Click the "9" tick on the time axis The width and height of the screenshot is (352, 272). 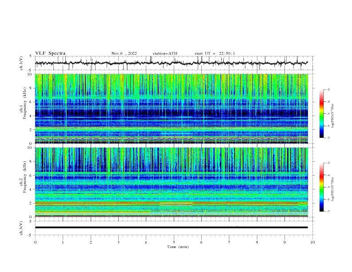click(x=284, y=242)
